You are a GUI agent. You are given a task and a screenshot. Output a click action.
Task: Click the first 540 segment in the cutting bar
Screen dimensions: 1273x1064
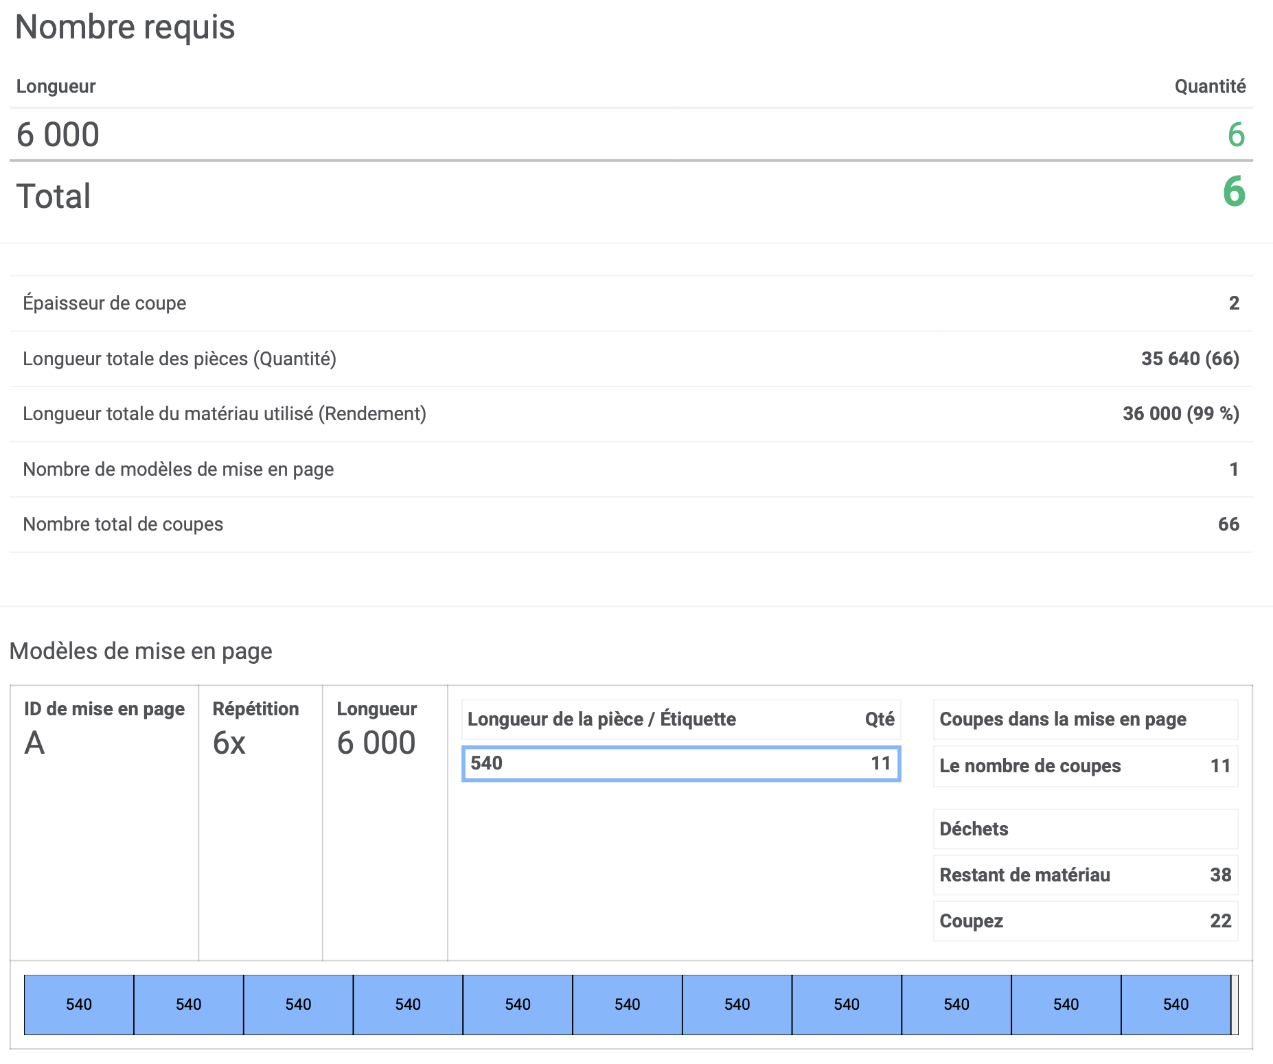click(x=79, y=1005)
